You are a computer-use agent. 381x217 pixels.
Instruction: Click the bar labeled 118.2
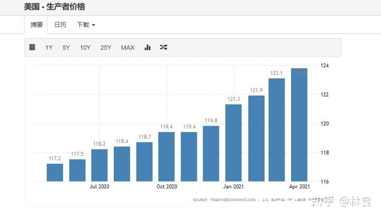(x=99, y=165)
